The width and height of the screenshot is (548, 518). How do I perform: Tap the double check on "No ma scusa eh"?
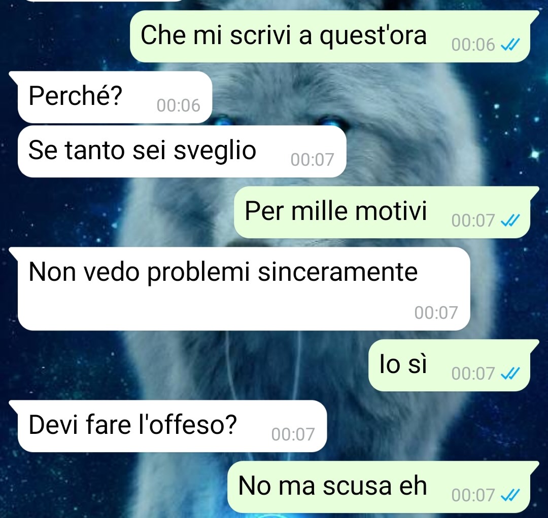(510, 495)
